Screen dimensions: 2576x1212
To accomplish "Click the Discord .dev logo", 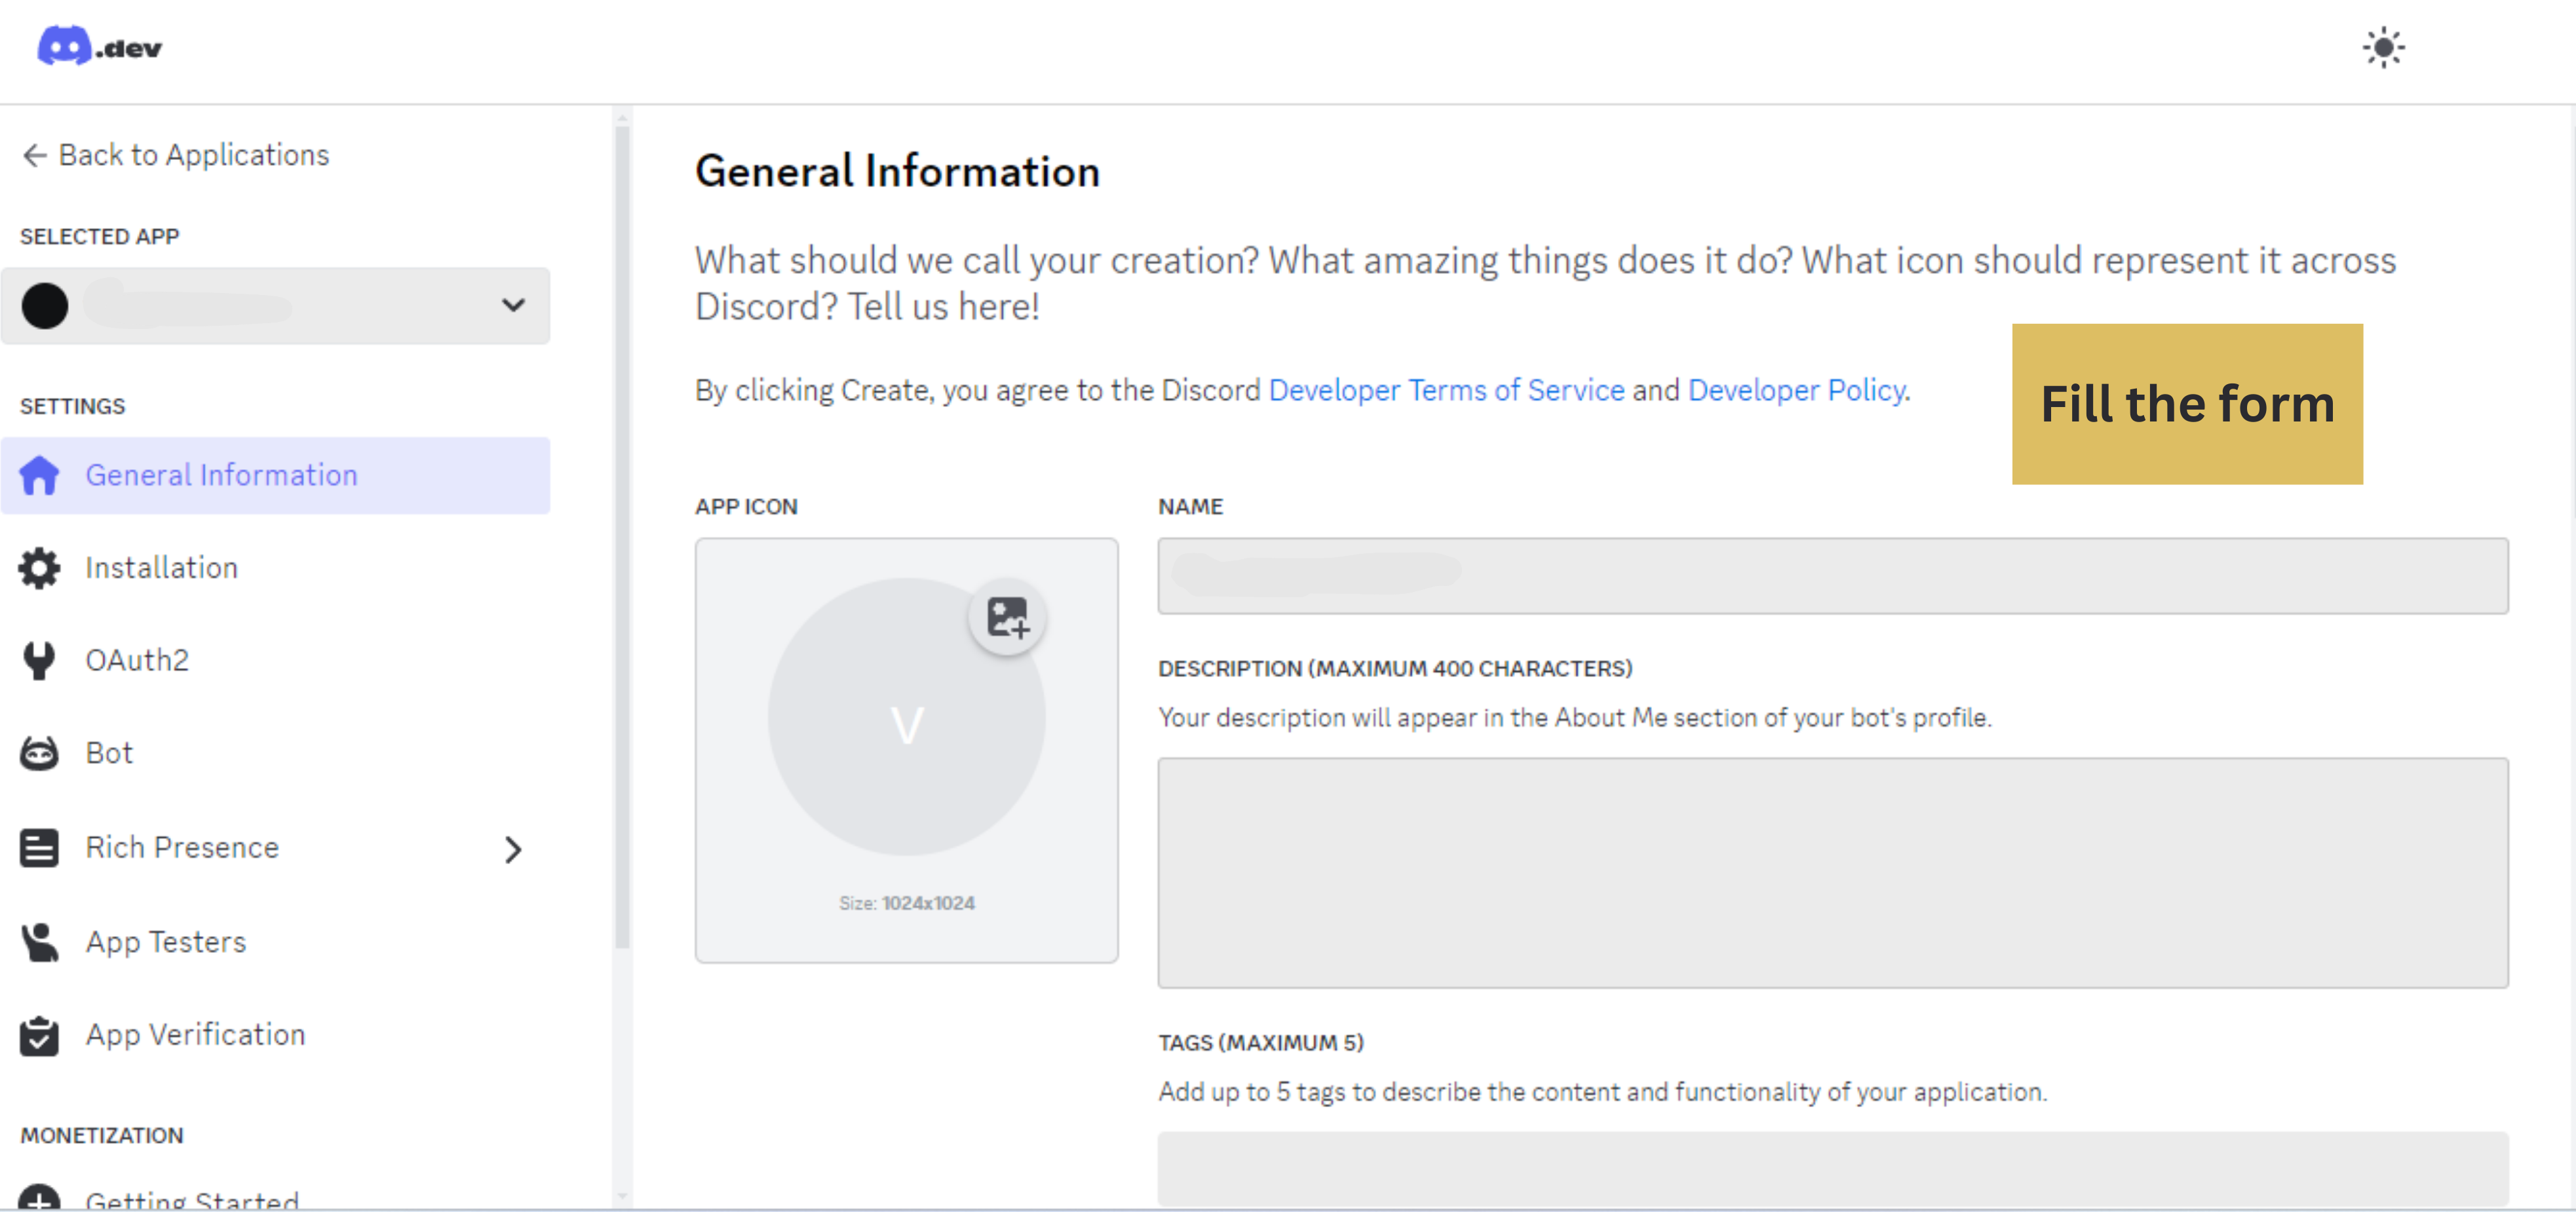I will [99, 46].
